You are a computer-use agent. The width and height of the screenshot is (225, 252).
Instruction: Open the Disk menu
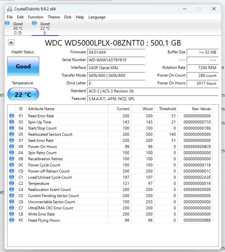coord(68,17)
